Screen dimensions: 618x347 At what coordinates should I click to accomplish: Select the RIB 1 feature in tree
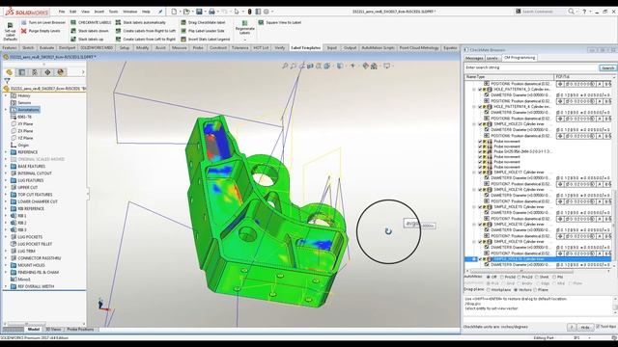click(21, 216)
